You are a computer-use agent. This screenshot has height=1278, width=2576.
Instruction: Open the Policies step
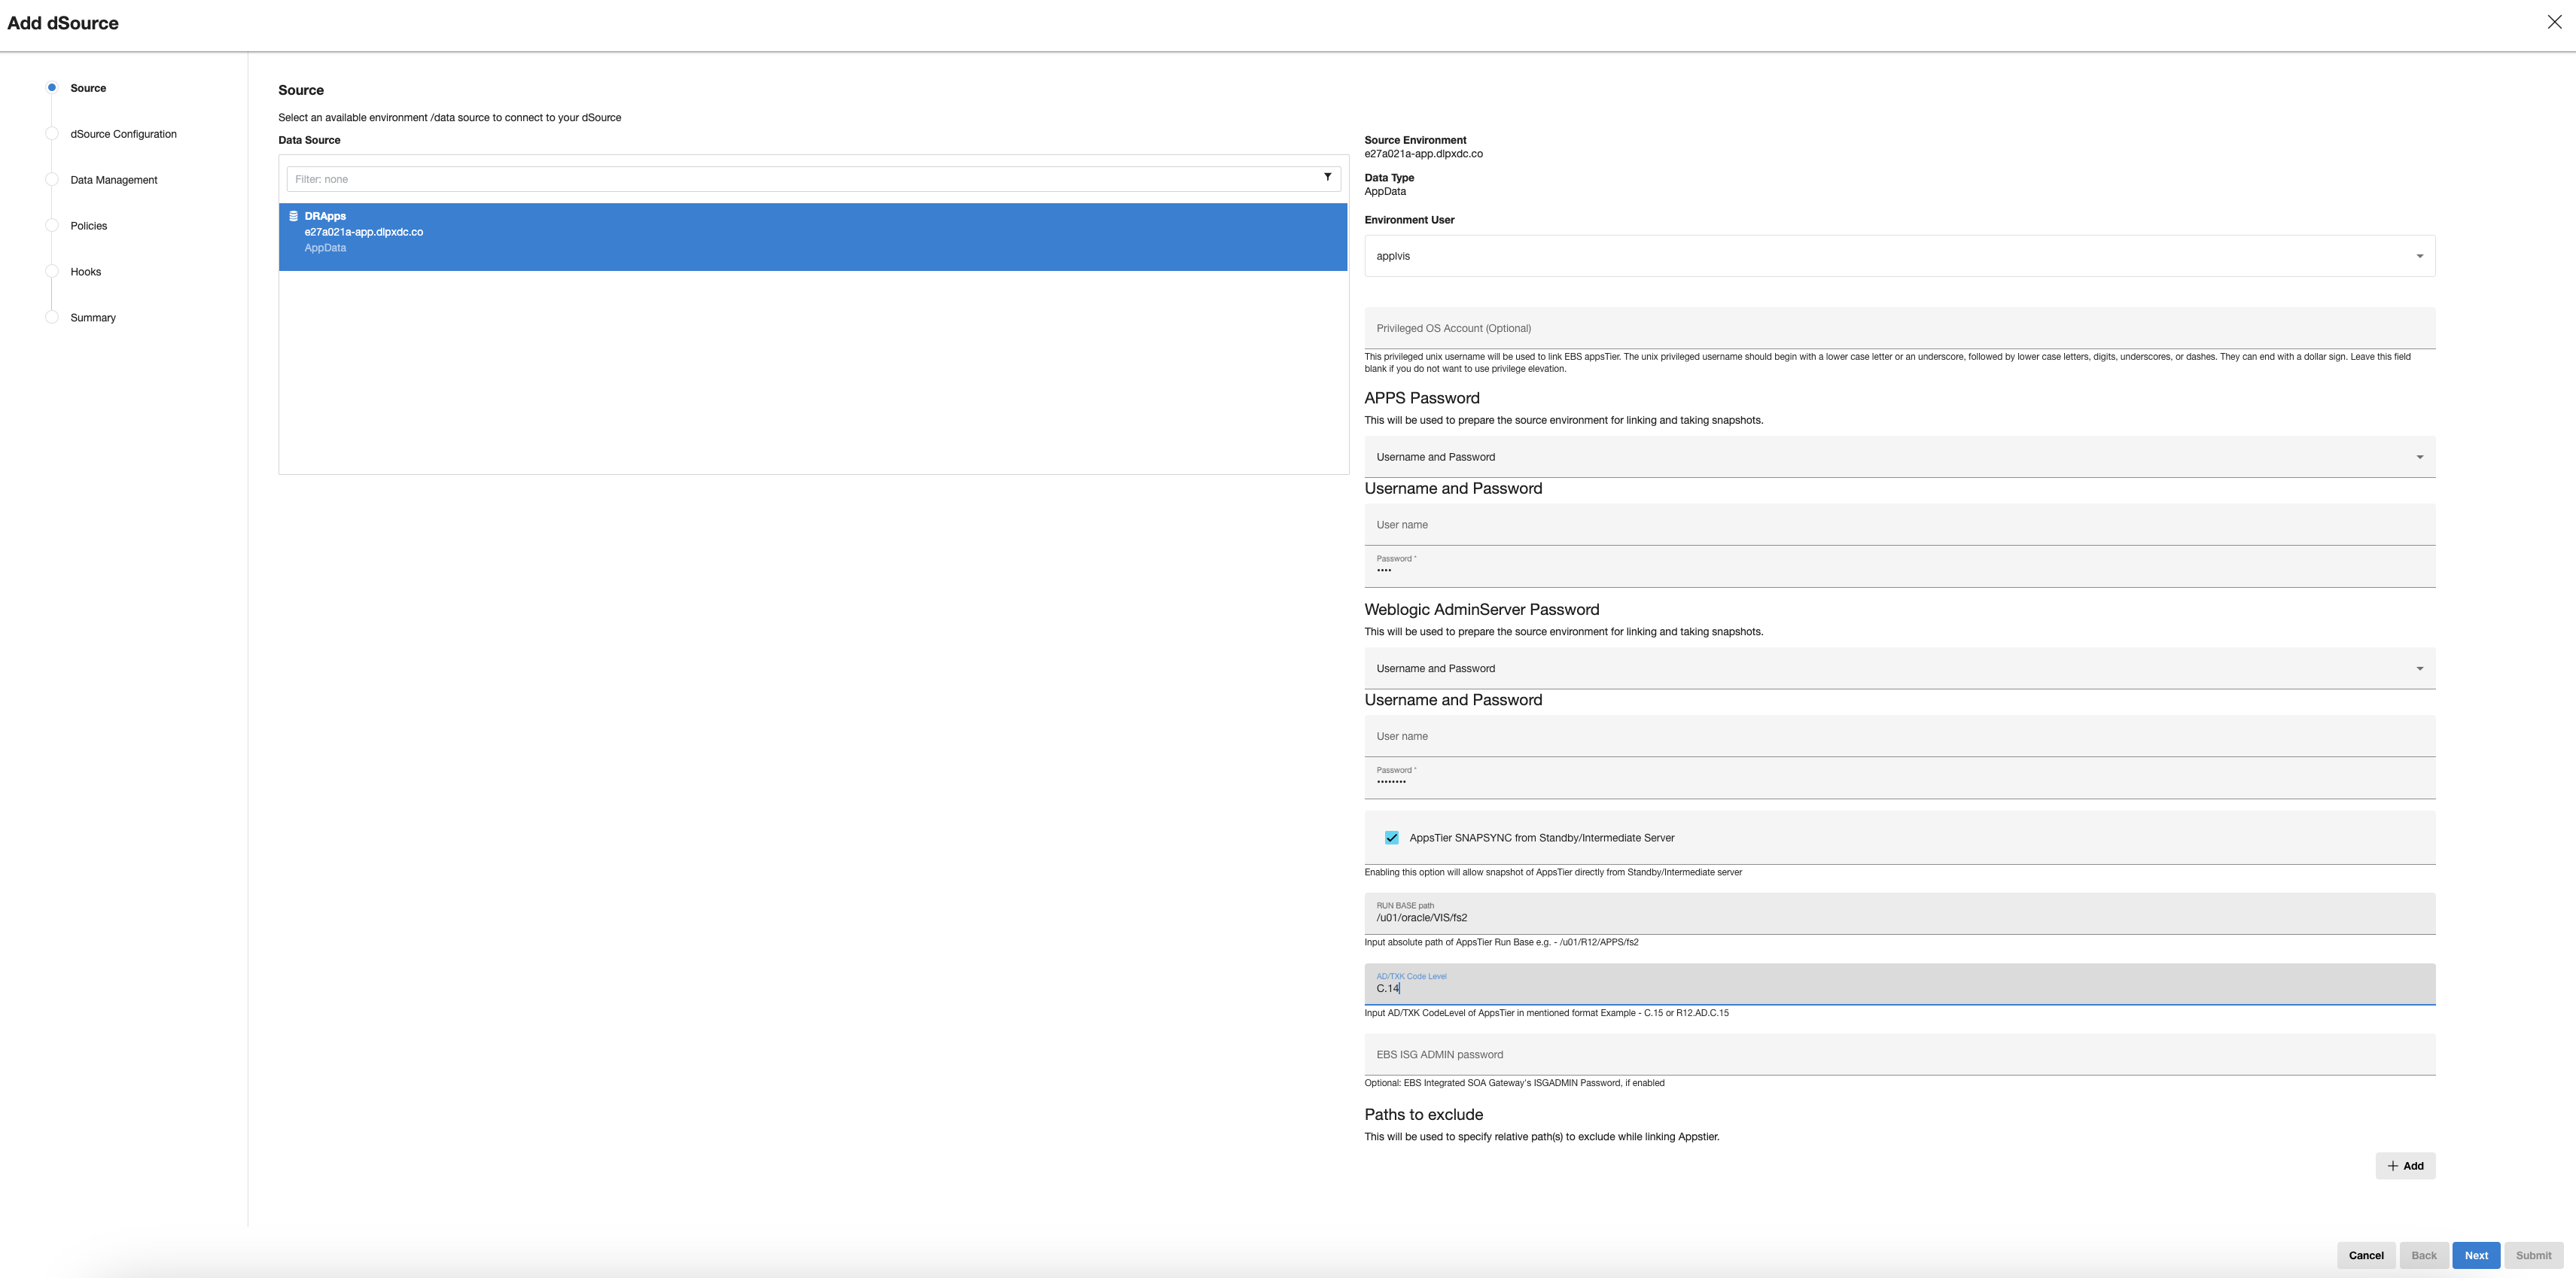click(x=89, y=226)
